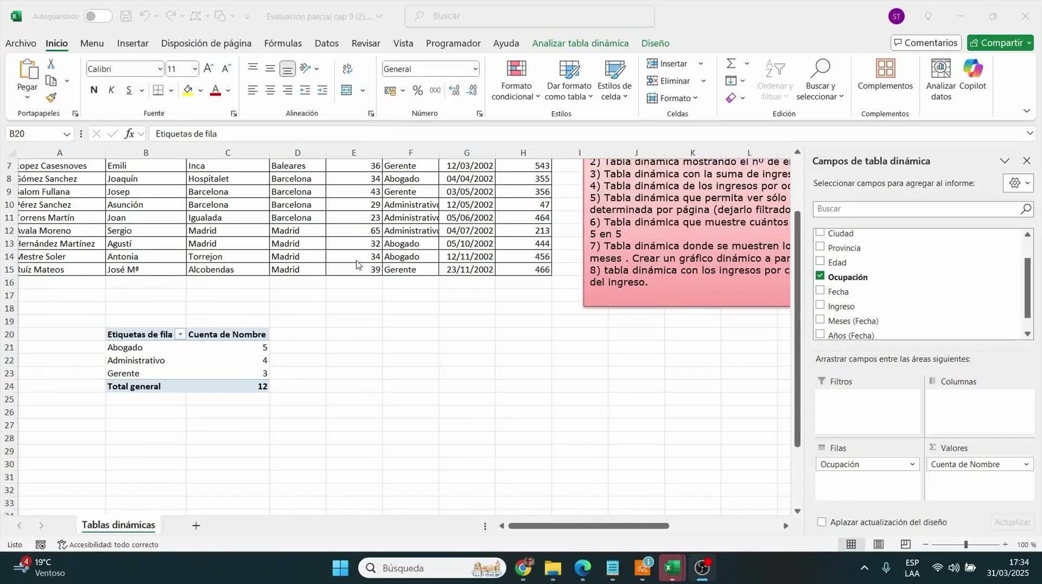Toggle the Autoguardado switch
The width and height of the screenshot is (1042, 584).
point(97,16)
